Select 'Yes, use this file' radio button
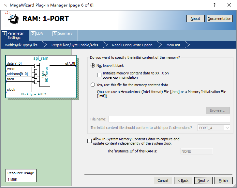The width and height of the screenshot is (237, 188). (x=93, y=85)
